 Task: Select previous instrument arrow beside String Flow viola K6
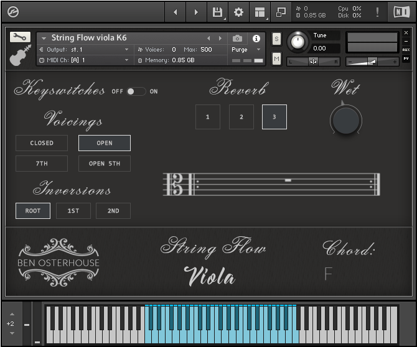(208, 39)
